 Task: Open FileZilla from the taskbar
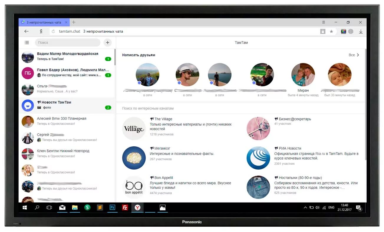(125, 208)
